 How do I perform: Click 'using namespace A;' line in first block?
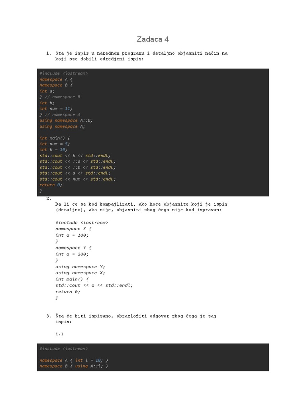point(62,126)
